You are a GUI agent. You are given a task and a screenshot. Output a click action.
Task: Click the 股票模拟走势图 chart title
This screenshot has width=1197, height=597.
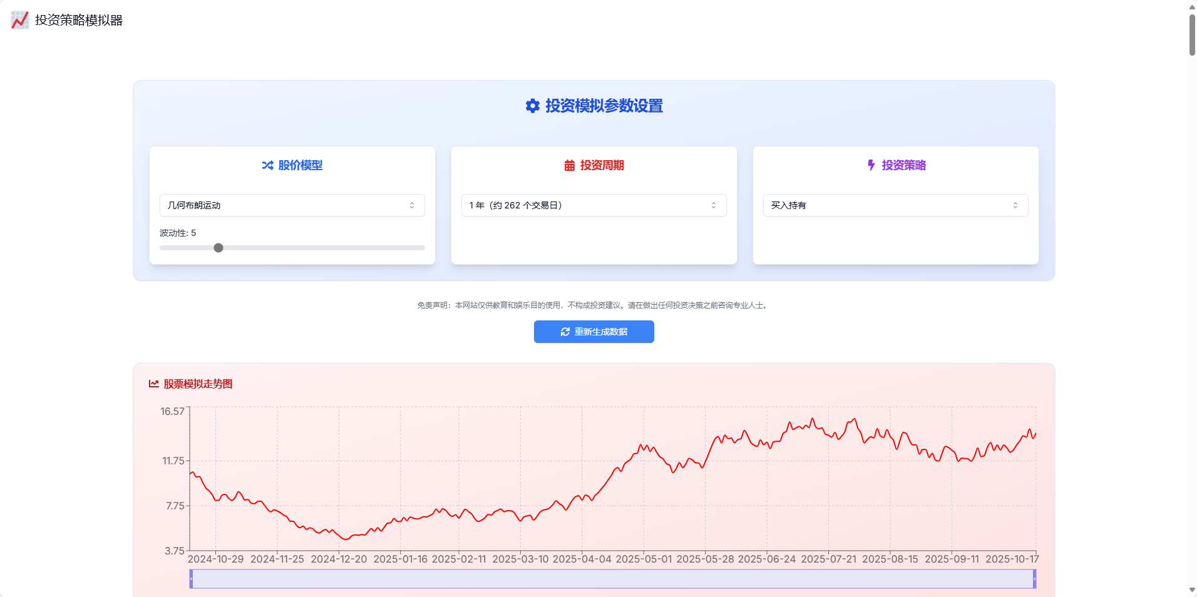click(x=198, y=384)
